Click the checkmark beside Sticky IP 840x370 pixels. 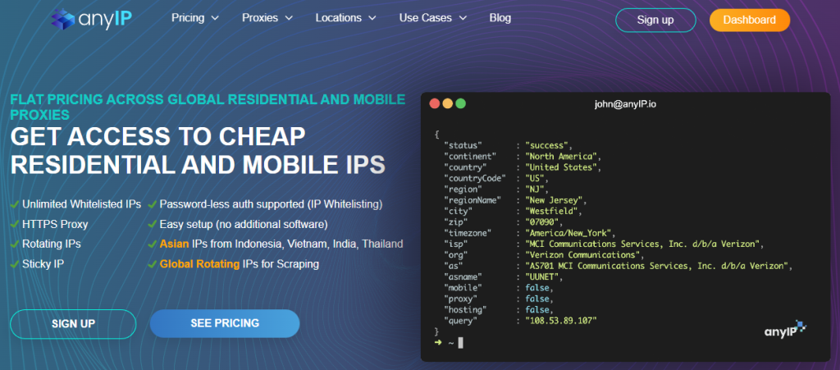point(15,264)
